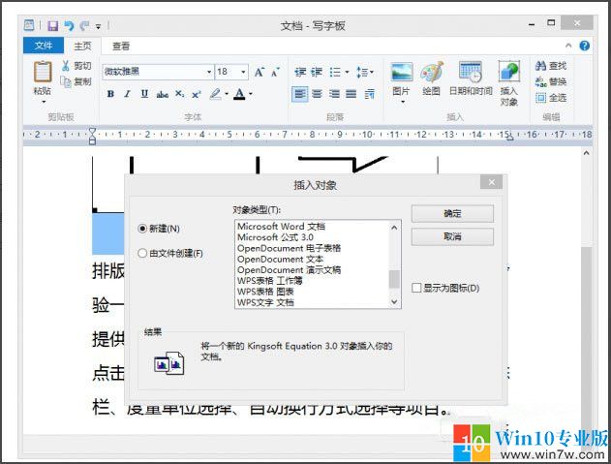Select OpenDocument 文本 list entry

click(x=280, y=259)
